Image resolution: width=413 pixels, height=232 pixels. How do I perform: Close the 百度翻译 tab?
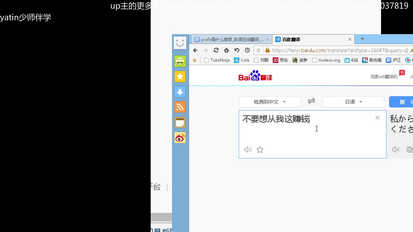click(x=350, y=40)
